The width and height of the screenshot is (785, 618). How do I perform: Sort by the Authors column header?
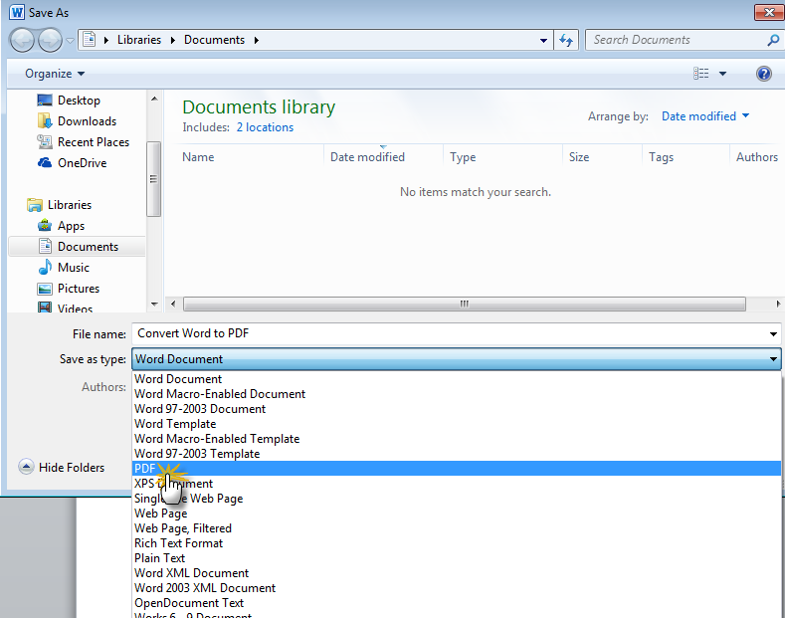click(756, 157)
